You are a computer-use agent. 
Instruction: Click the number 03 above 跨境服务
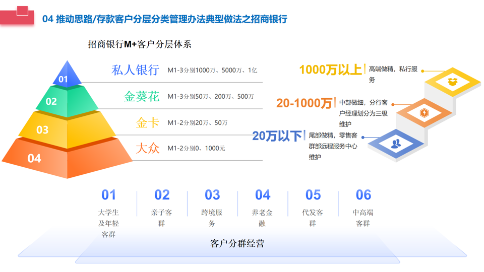click(212, 195)
